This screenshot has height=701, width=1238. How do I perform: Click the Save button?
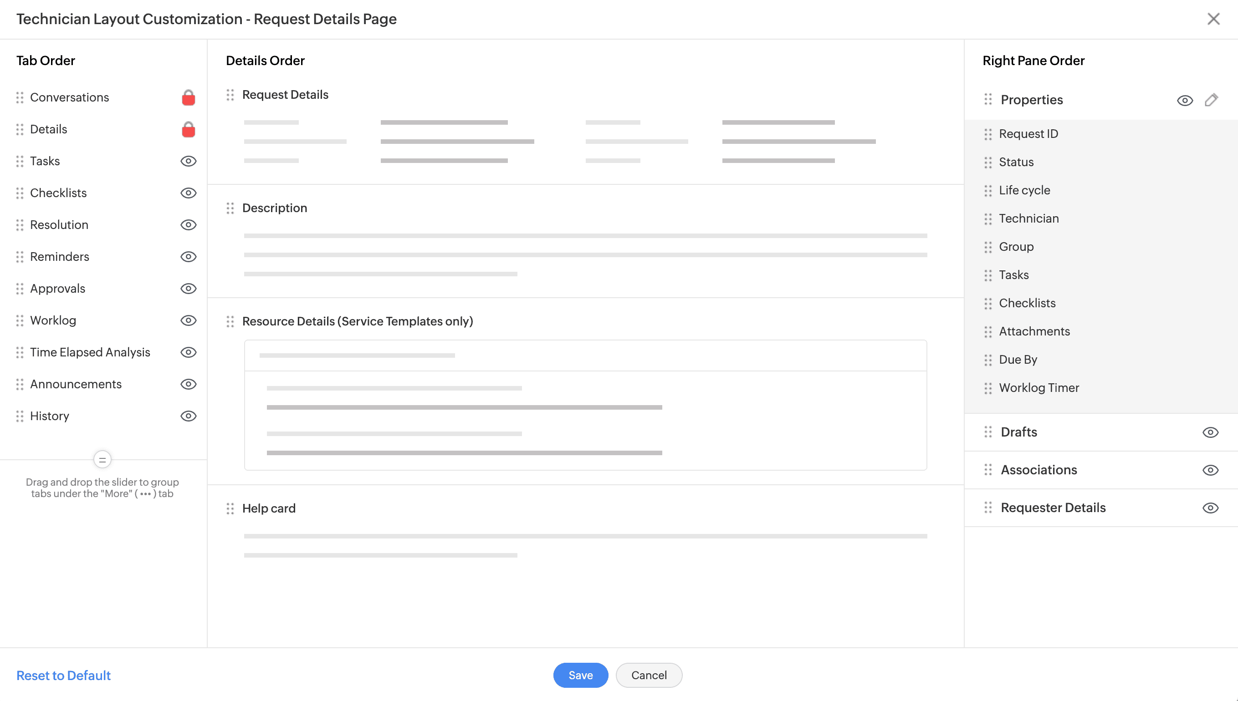pyautogui.click(x=580, y=675)
